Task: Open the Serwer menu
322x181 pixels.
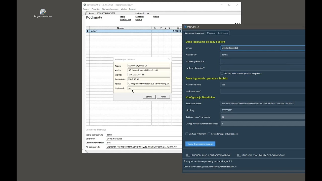Action: pyautogui.click(x=86, y=9)
